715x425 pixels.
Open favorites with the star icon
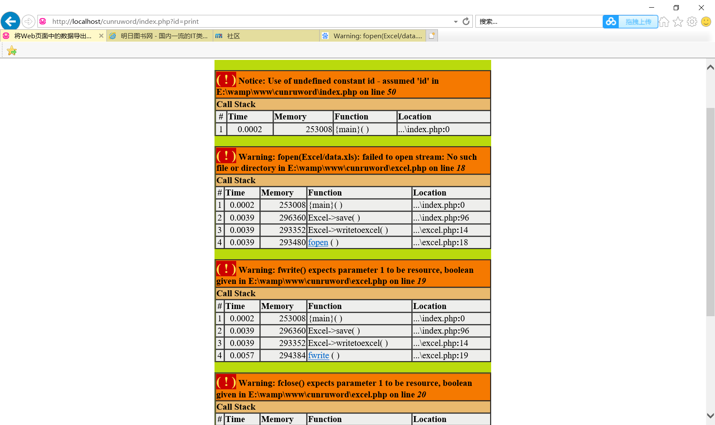point(678,22)
